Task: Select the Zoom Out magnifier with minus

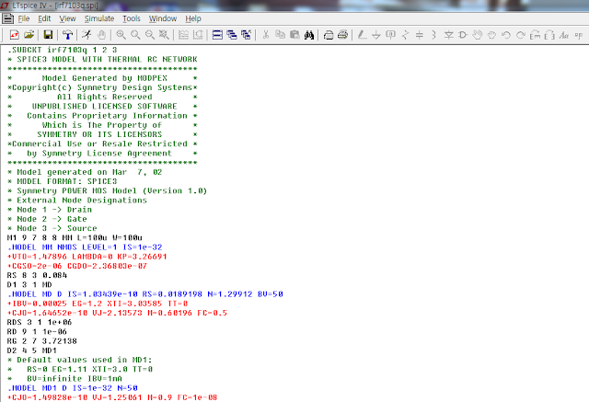Action: pyautogui.click(x=149, y=35)
